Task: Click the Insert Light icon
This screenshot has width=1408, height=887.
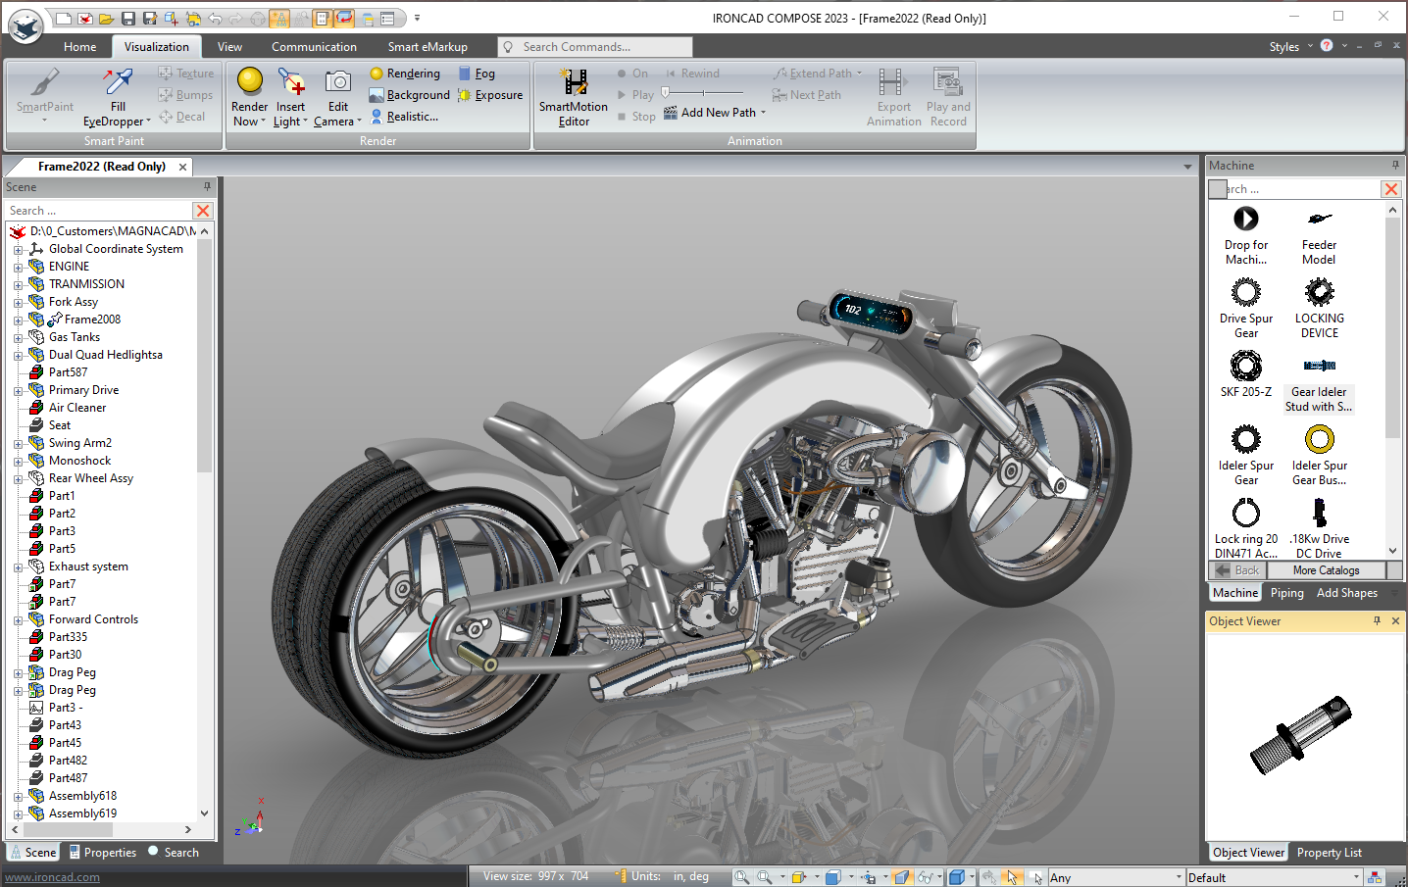Action: [290, 81]
